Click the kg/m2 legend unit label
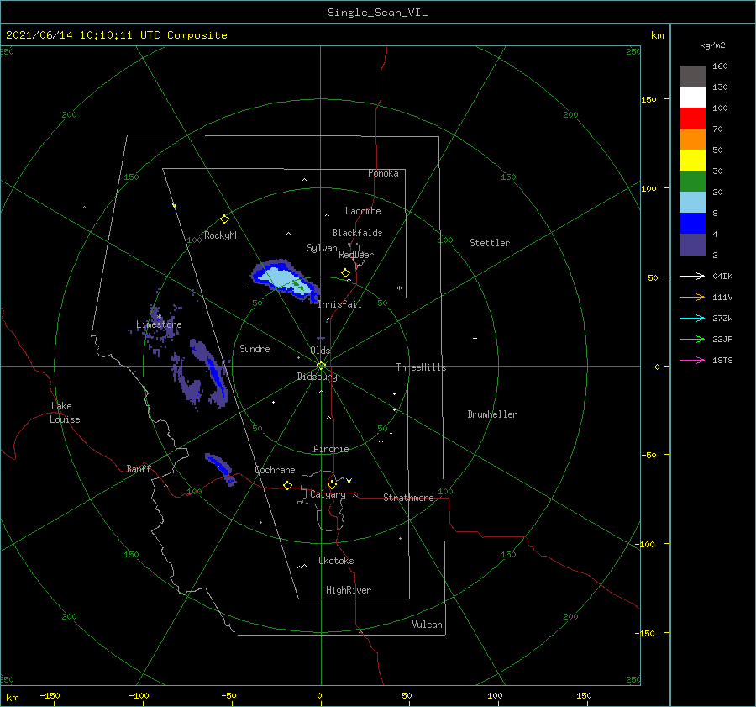The height and width of the screenshot is (707, 756). [712, 45]
